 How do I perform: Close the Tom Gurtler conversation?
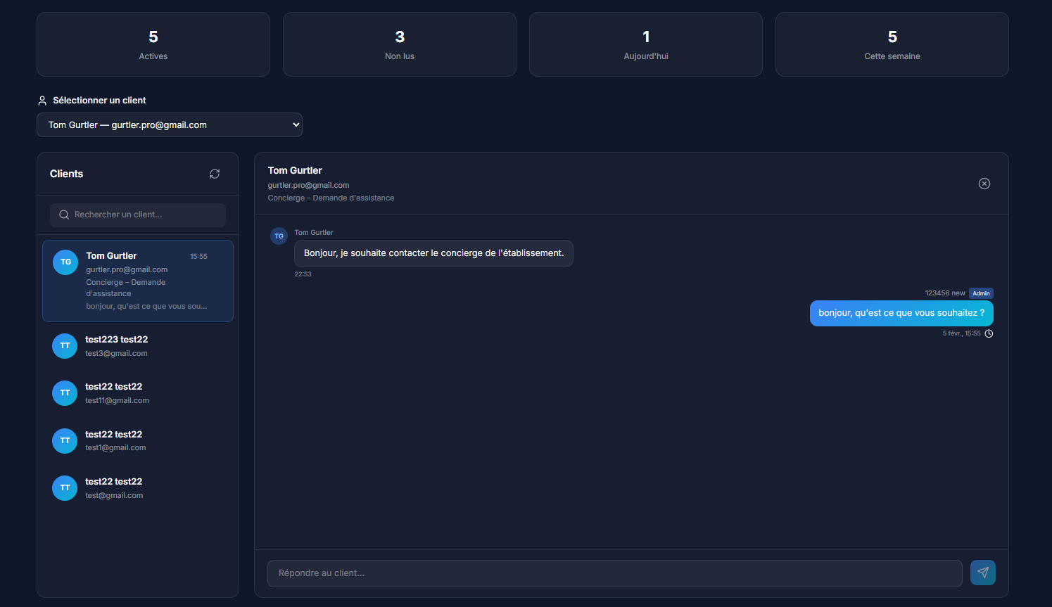click(x=984, y=184)
